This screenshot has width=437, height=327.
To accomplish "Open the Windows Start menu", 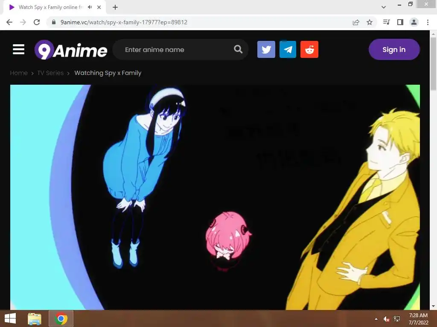I will point(10,318).
